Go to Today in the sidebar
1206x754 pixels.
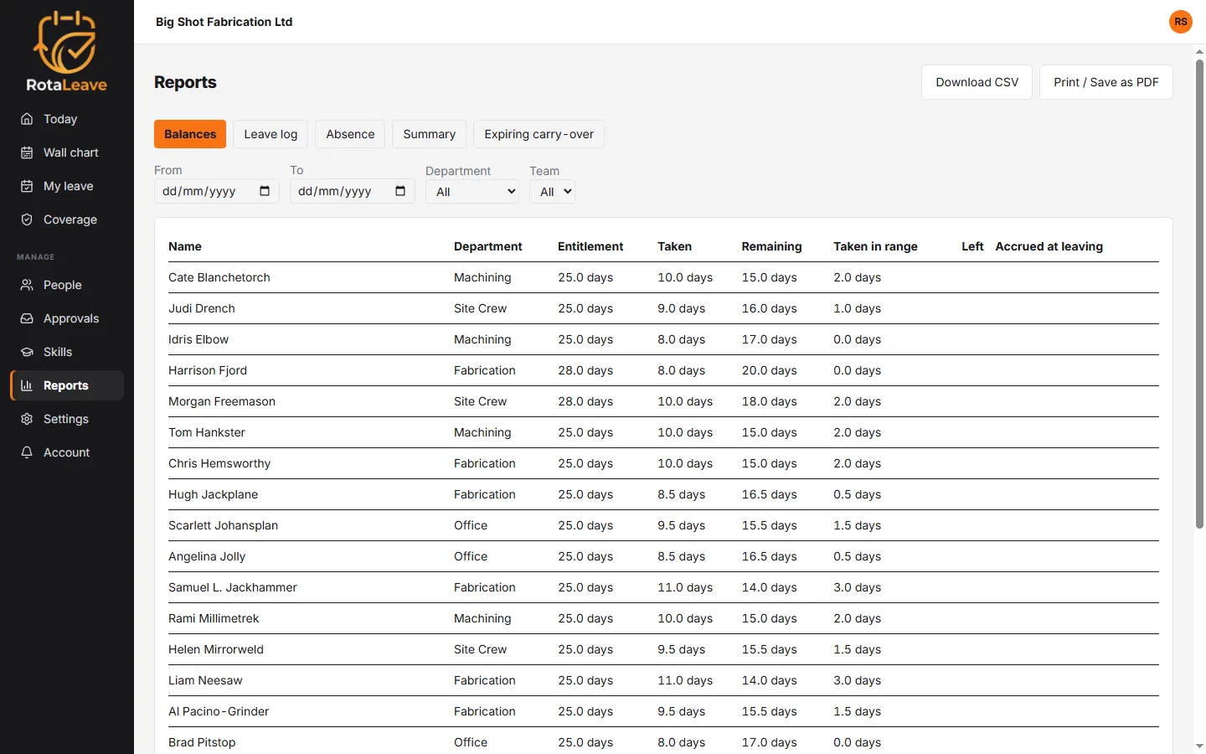pos(67,119)
